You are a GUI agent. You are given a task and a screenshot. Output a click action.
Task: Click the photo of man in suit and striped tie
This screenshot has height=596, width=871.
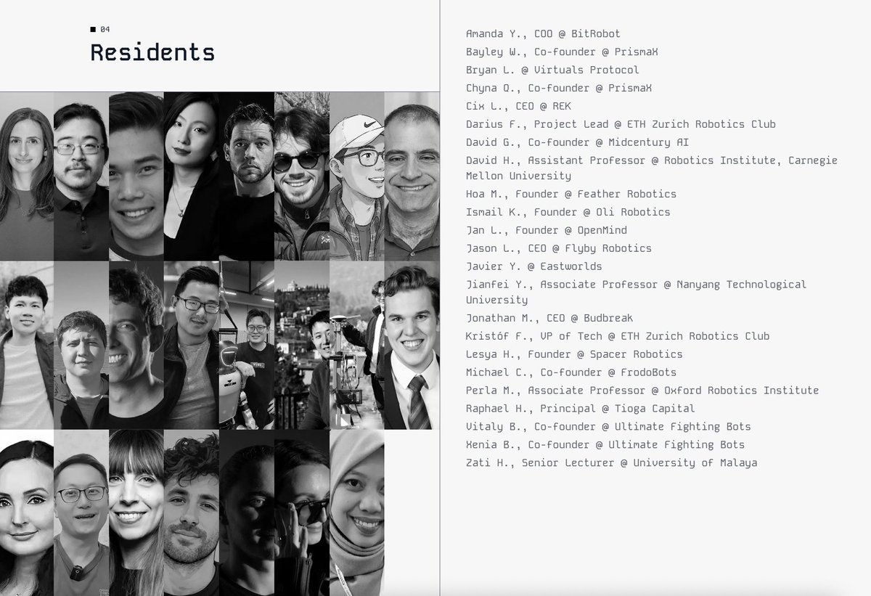click(x=412, y=345)
